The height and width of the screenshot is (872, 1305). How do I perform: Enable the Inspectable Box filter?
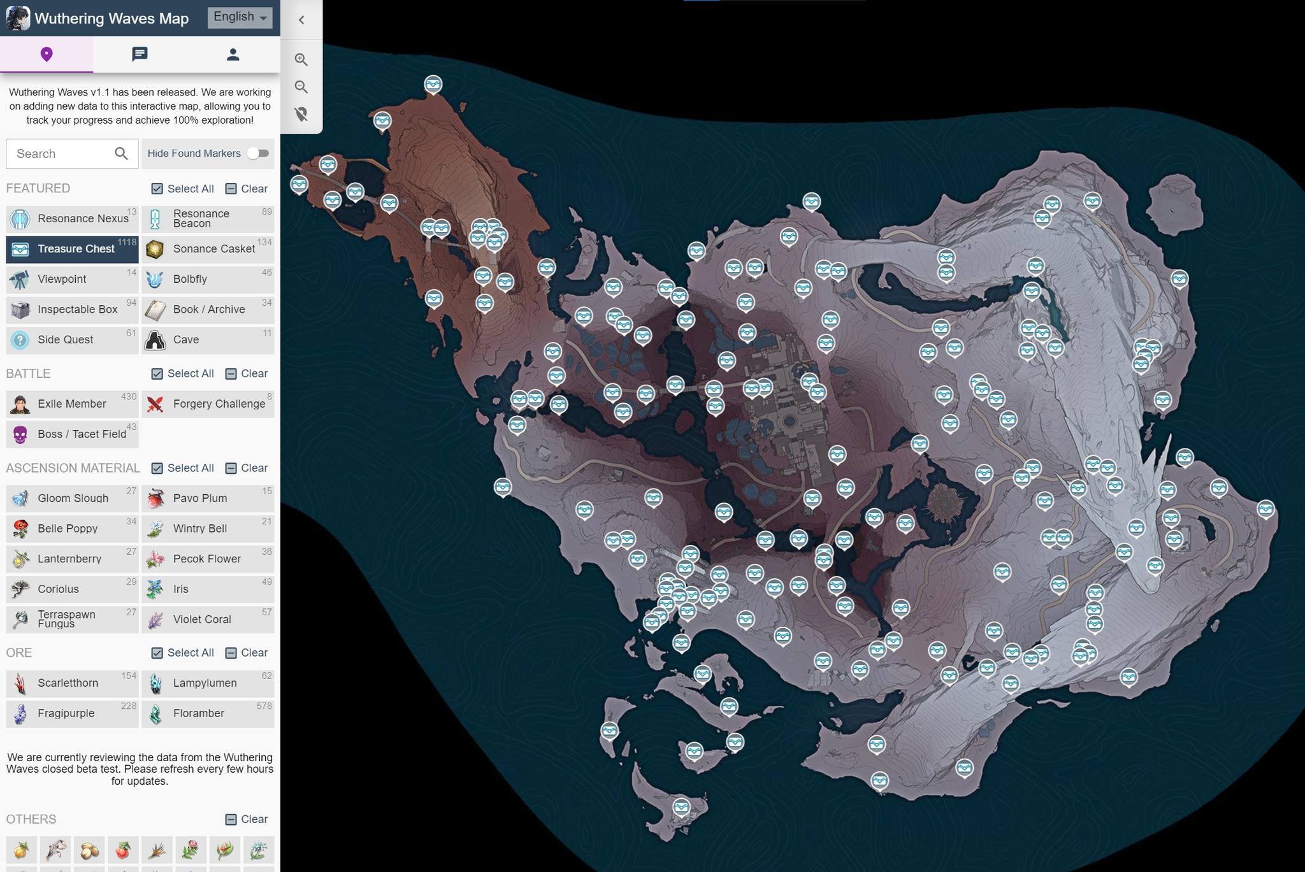click(x=72, y=310)
